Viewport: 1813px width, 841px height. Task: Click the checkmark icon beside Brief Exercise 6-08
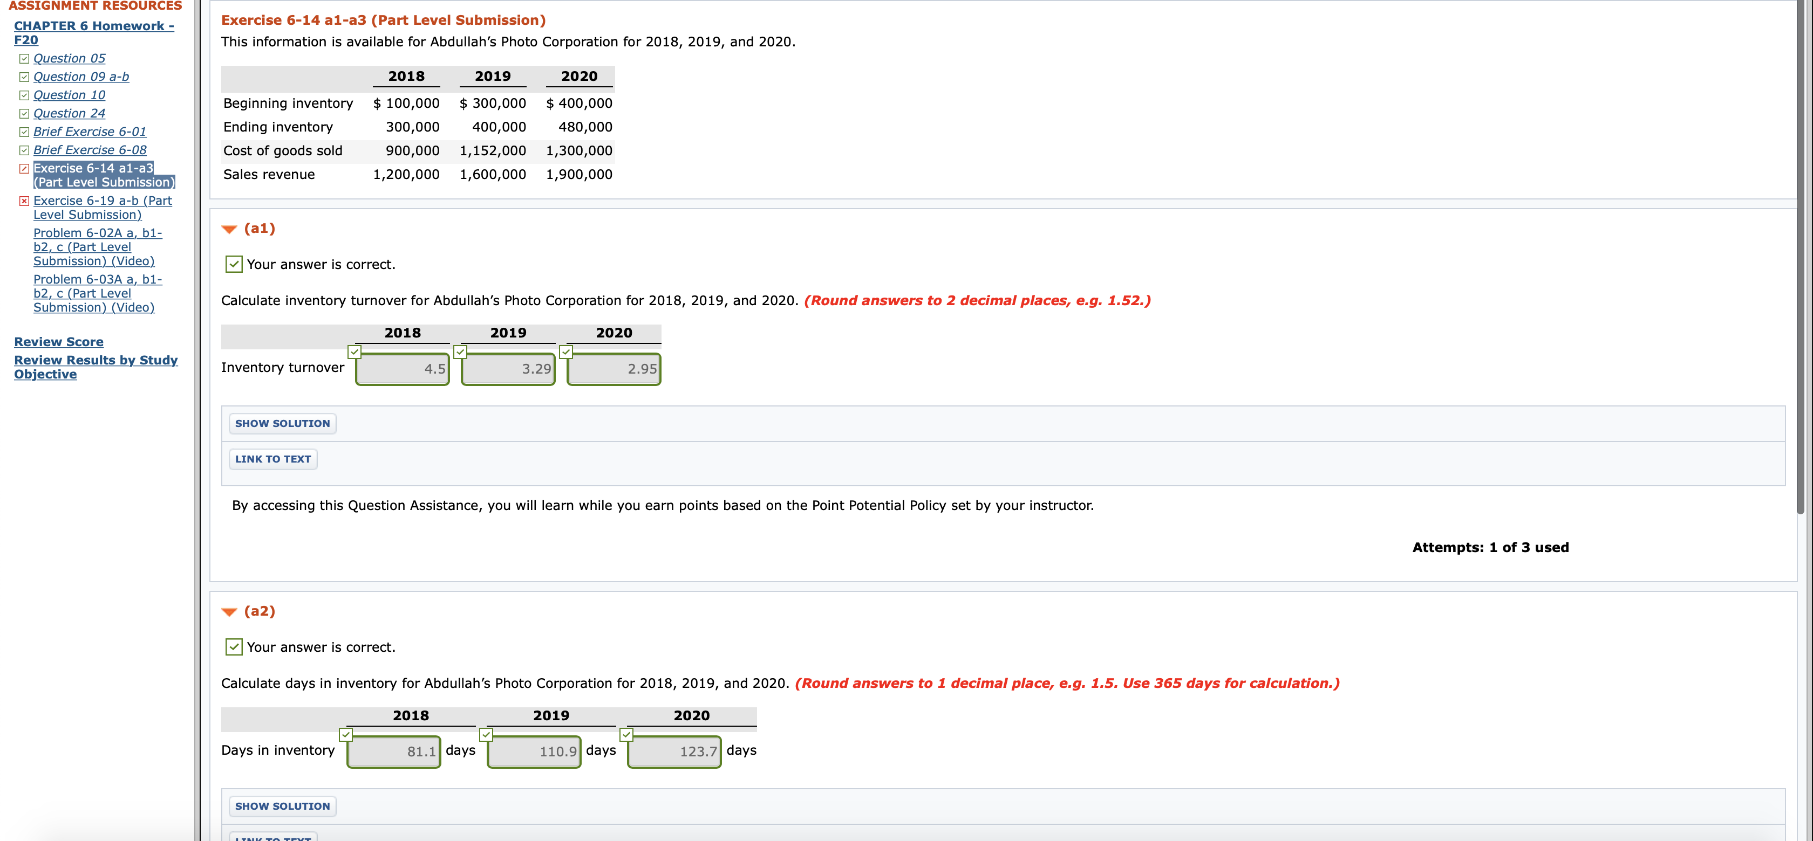click(23, 150)
